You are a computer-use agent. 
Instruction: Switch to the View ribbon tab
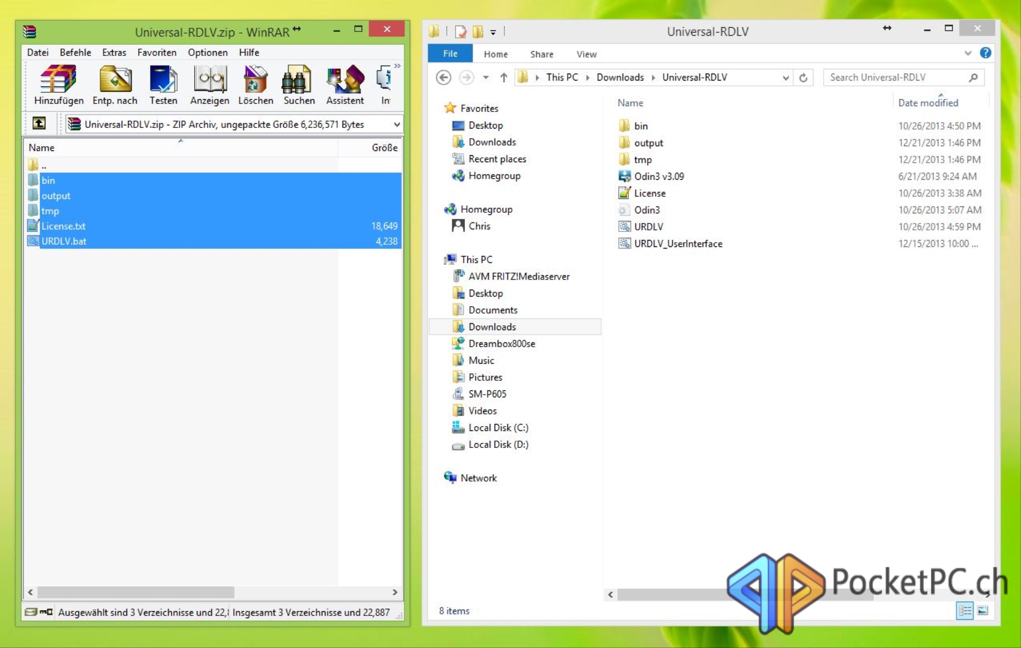586,54
